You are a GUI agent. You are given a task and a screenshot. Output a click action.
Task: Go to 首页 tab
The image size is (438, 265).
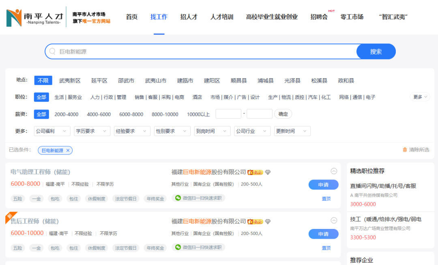click(131, 17)
